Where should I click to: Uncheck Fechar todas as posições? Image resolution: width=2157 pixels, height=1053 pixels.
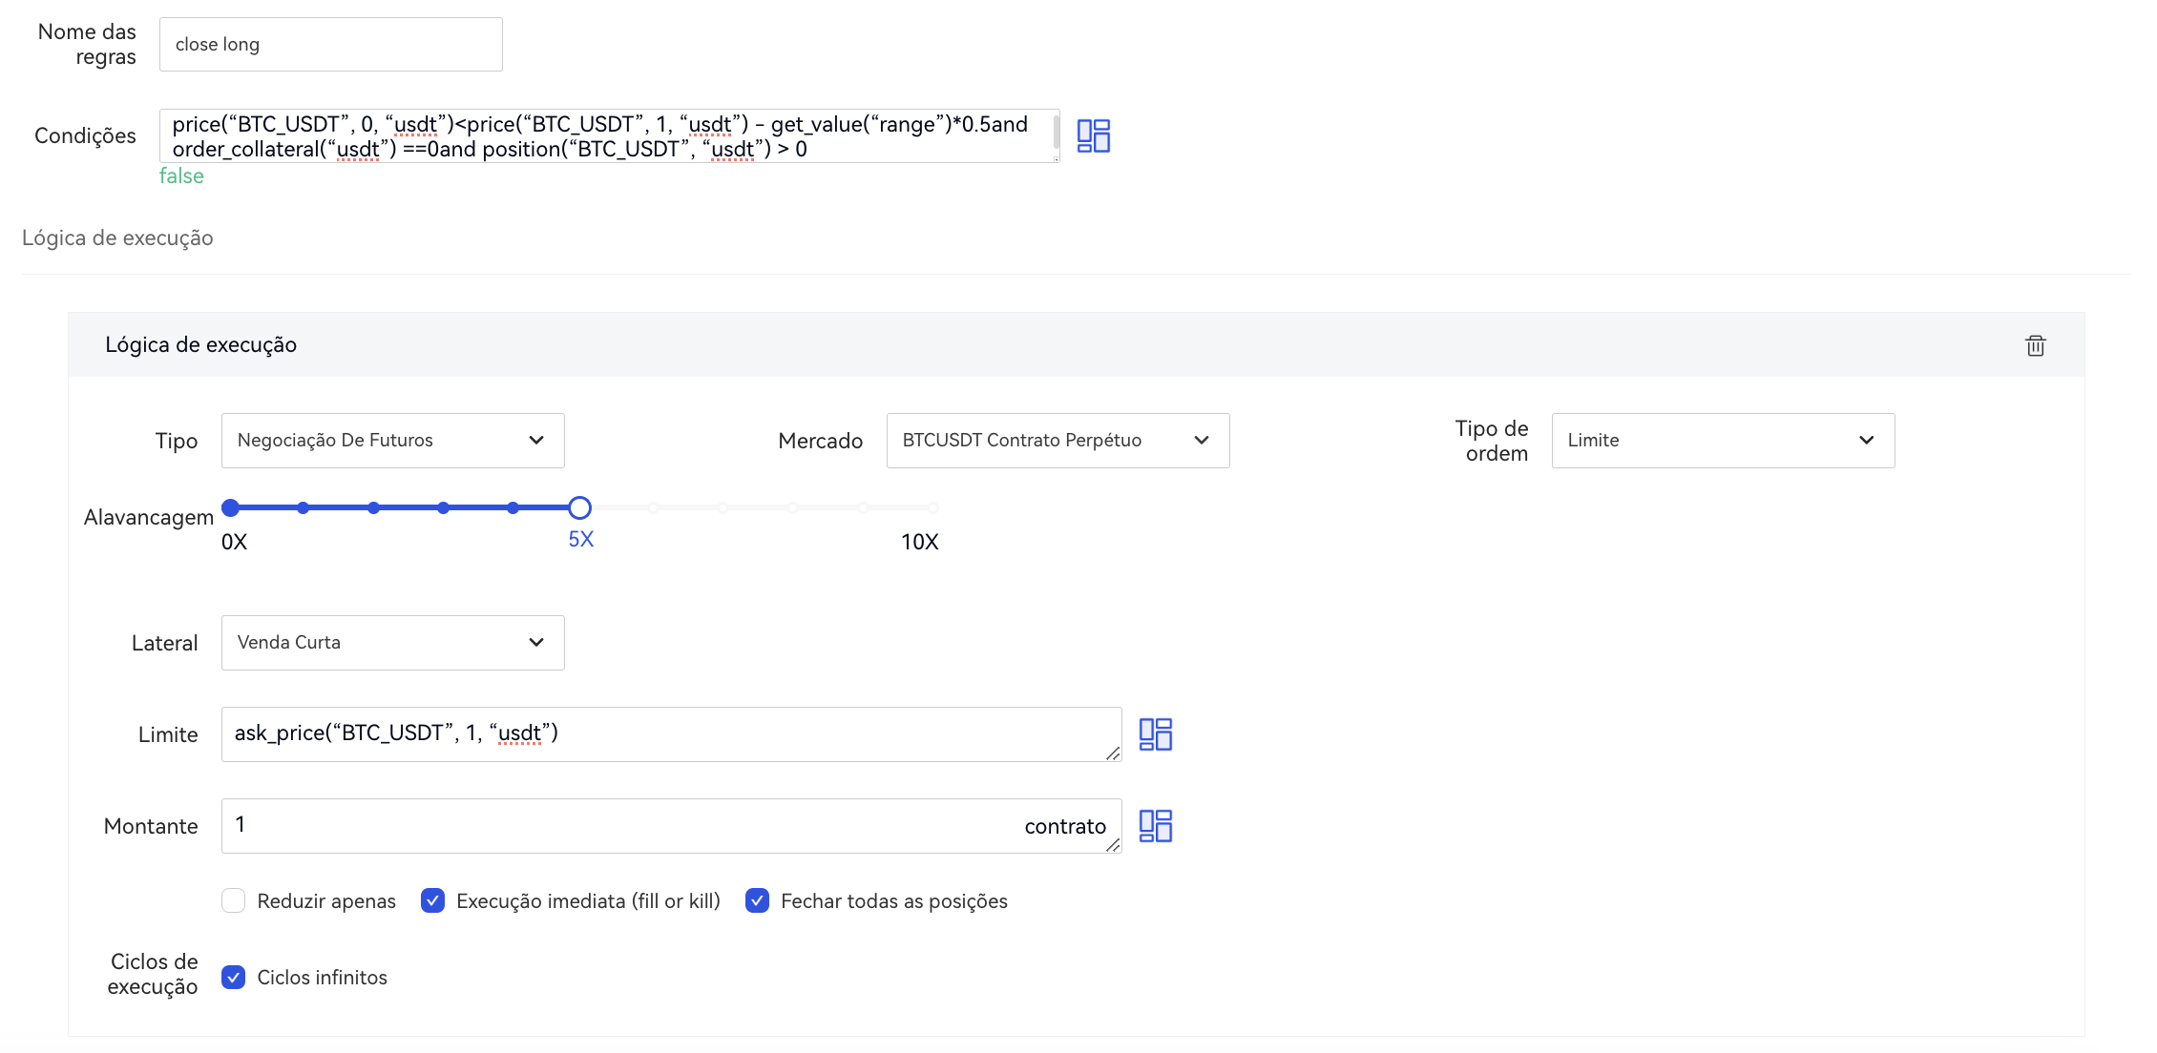[757, 900]
